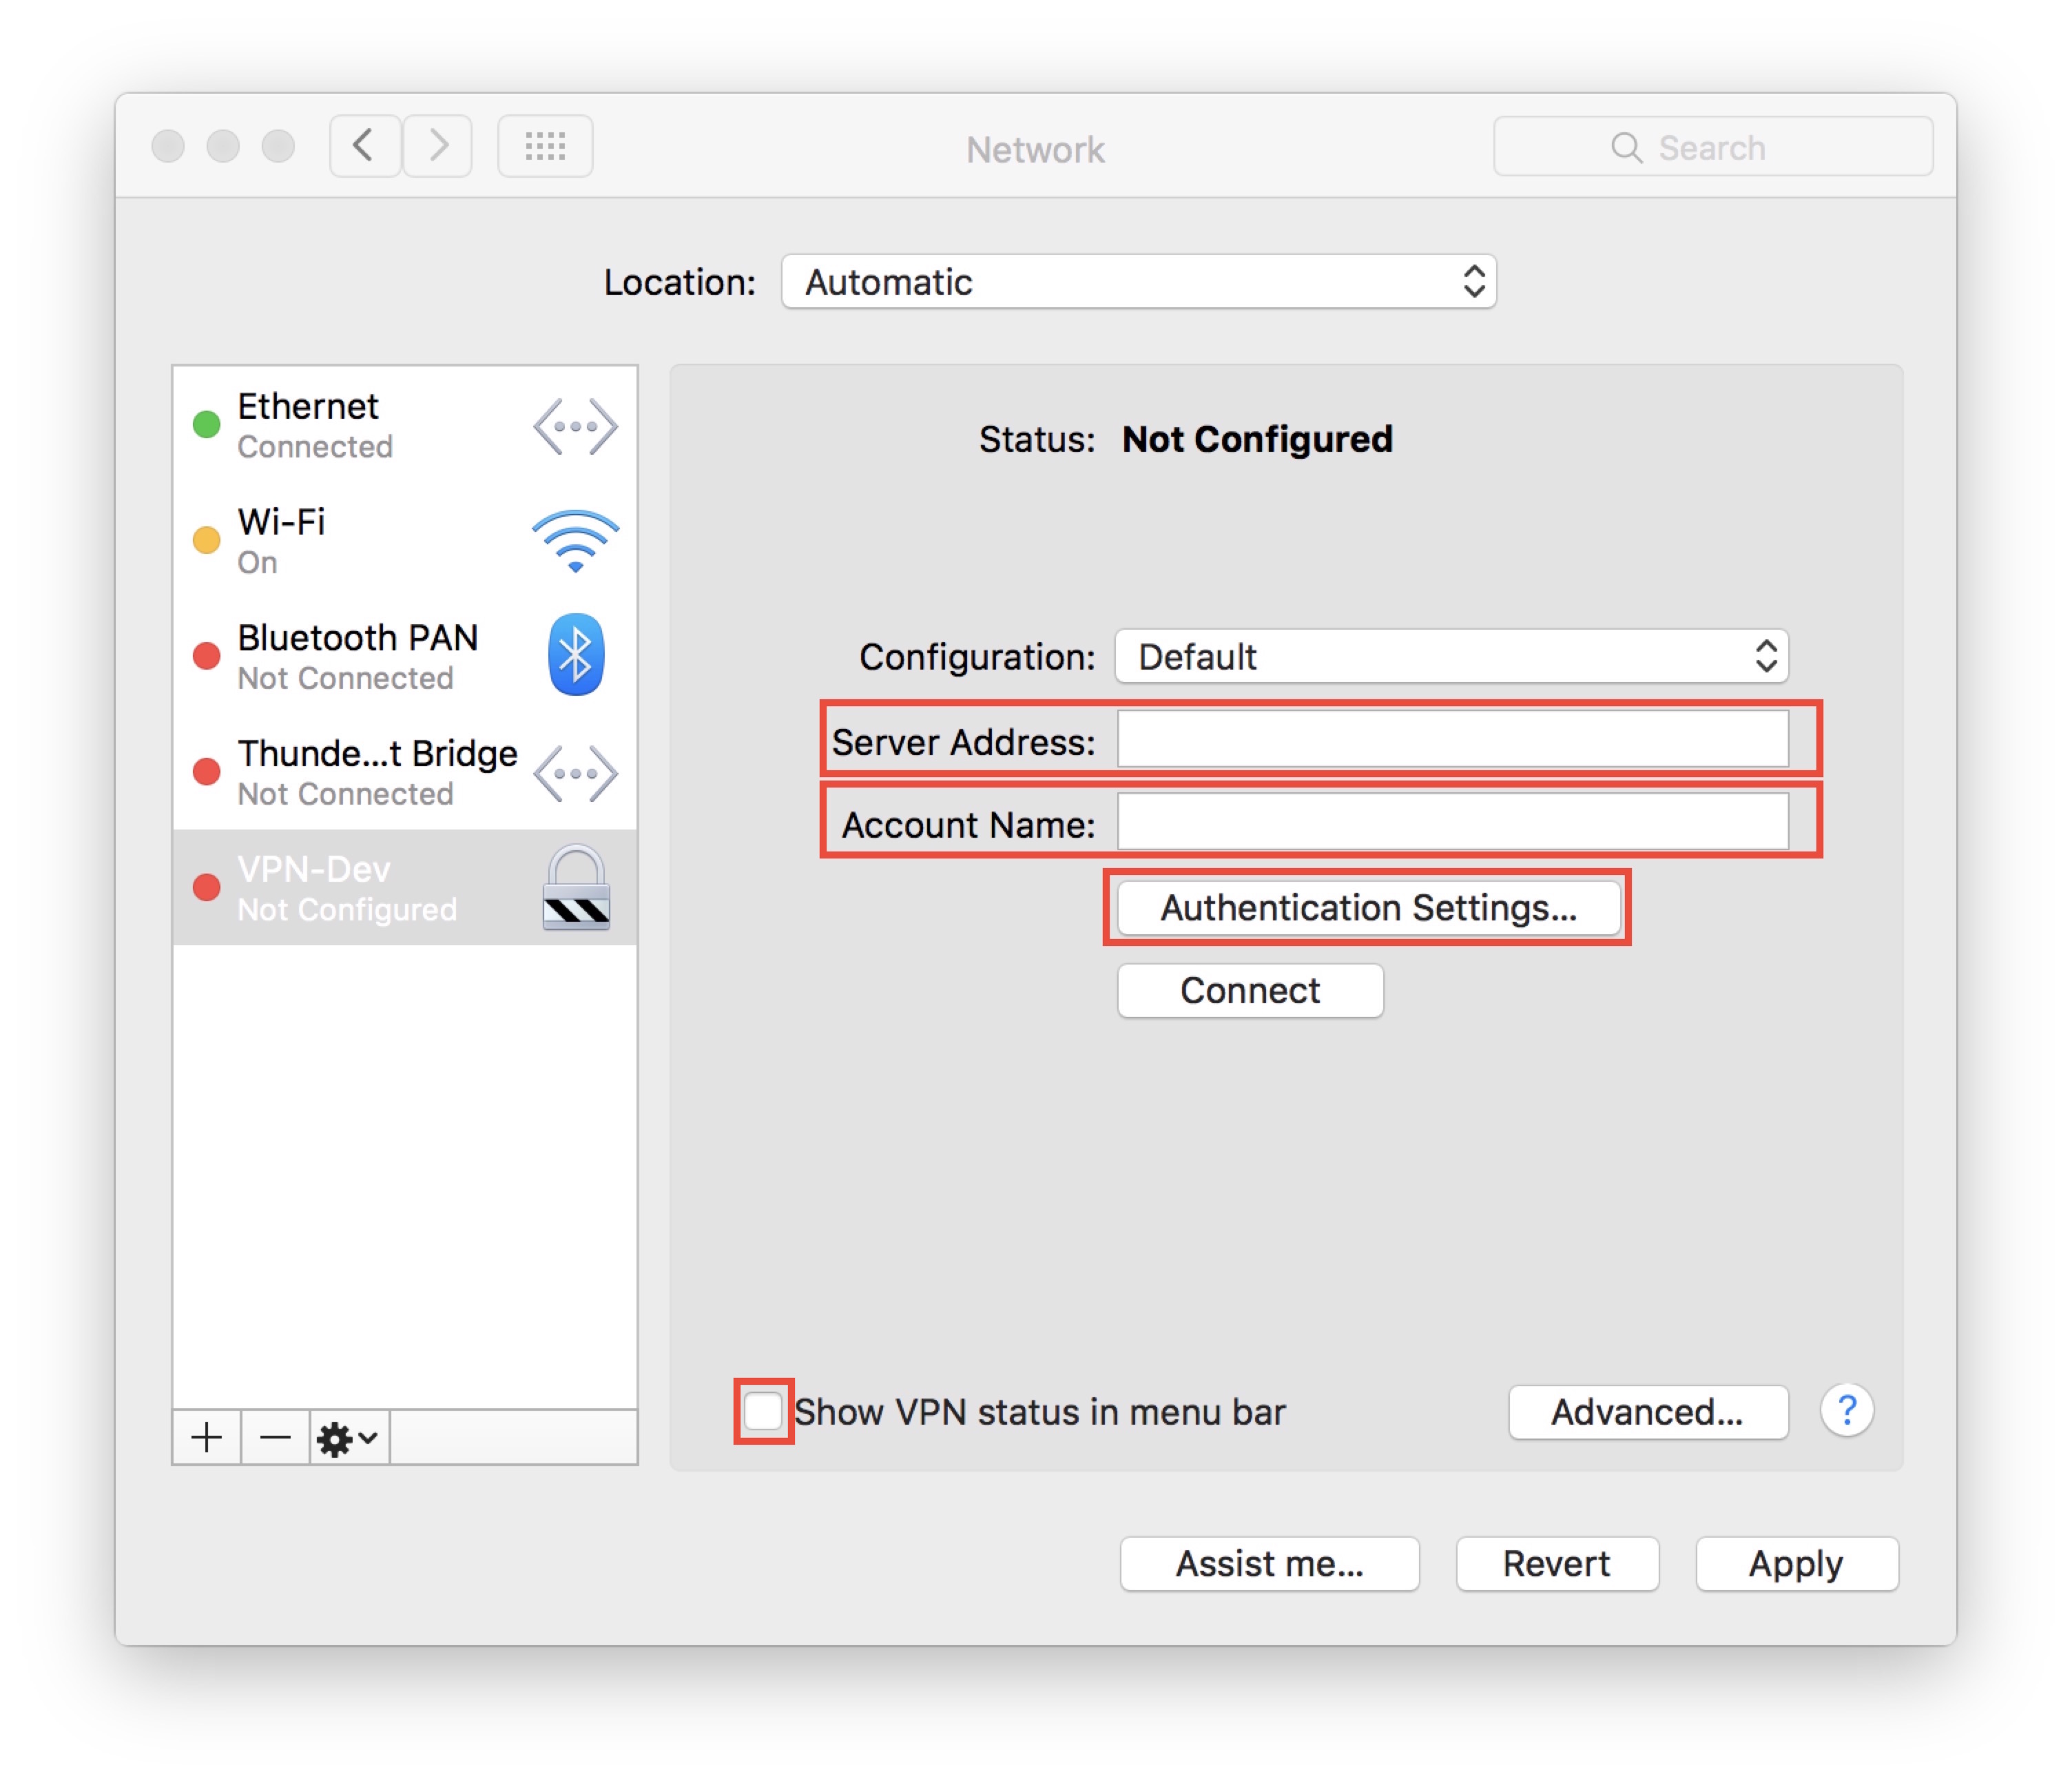Screen dimensions: 2072x1783
Task: Open the Location dropdown
Action: (x=1138, y=282)
